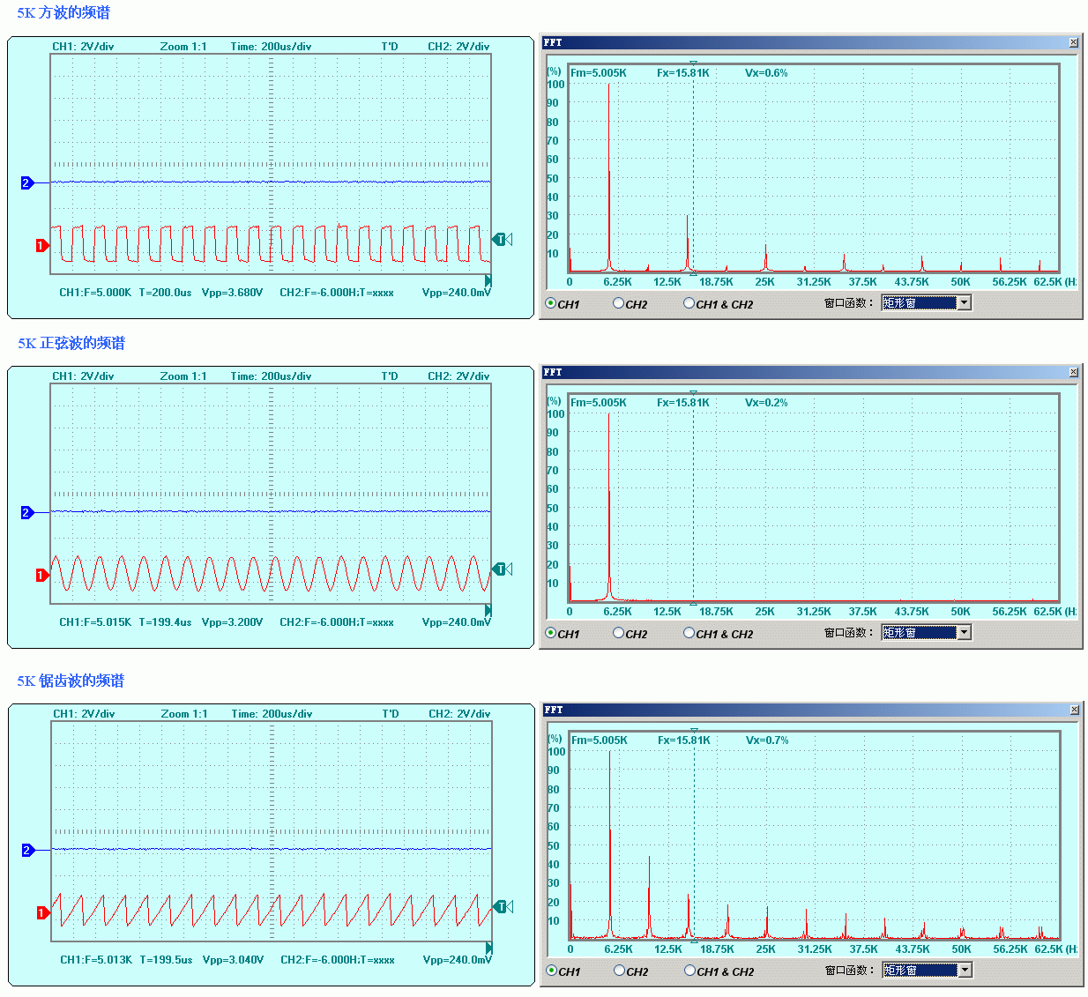Click the heading '5K 方波的频谱'

[63, 13]
